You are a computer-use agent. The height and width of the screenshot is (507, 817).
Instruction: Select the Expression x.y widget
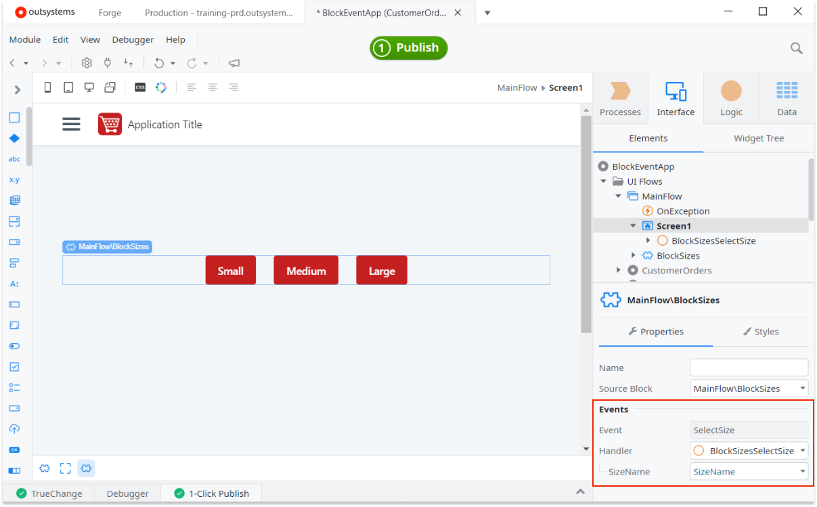[14, 180]
